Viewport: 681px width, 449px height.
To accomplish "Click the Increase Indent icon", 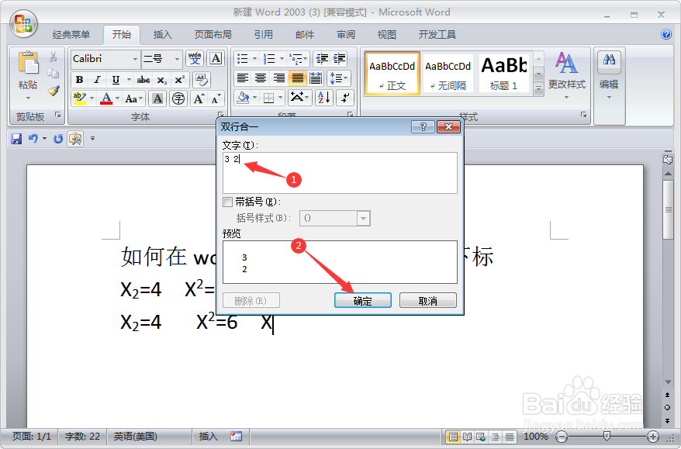I will point(339,59).
